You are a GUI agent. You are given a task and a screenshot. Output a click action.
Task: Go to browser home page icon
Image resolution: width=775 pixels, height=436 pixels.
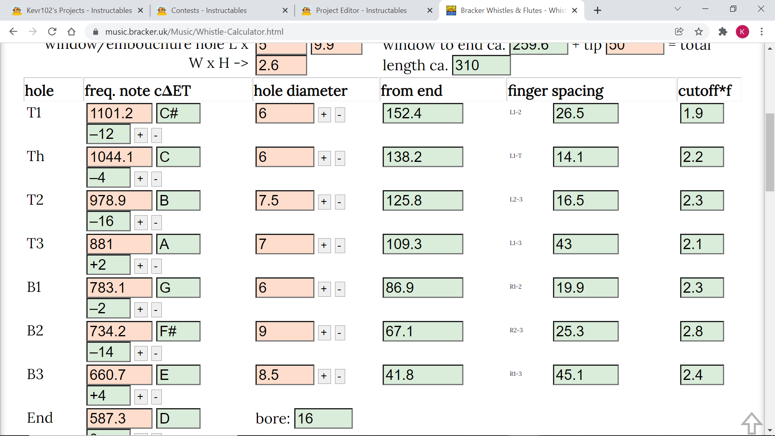pyautogui.click(x=71, y=31)
